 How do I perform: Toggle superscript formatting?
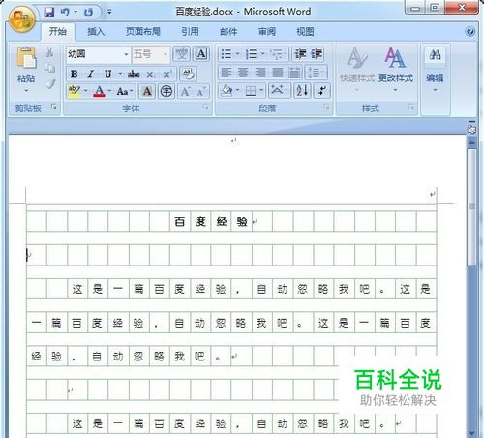(x=166, y=75)
